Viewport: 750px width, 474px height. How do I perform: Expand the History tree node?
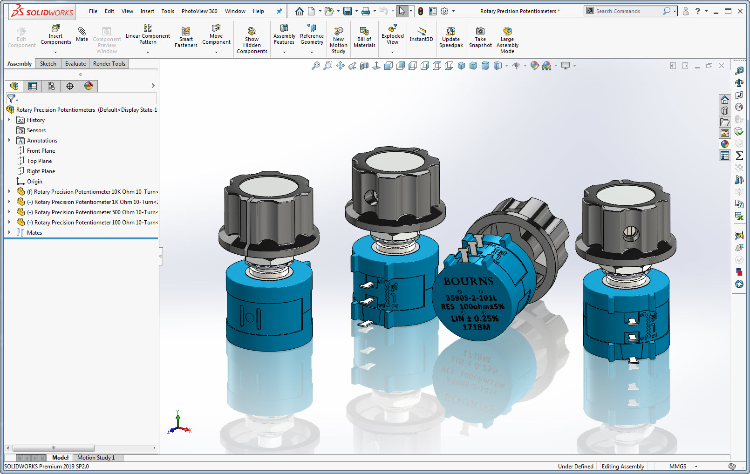coord(9,120)
